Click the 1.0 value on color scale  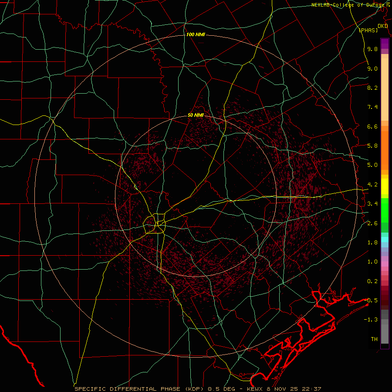click(x=372, y=262)
